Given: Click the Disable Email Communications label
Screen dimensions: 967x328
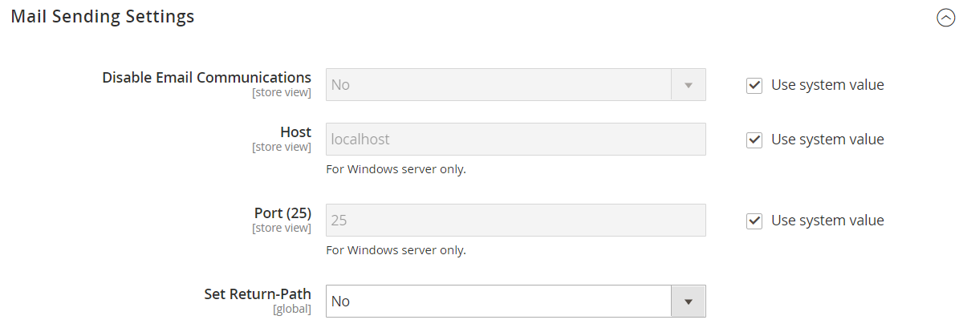Looking at the screenshot, I should [206, 78].
